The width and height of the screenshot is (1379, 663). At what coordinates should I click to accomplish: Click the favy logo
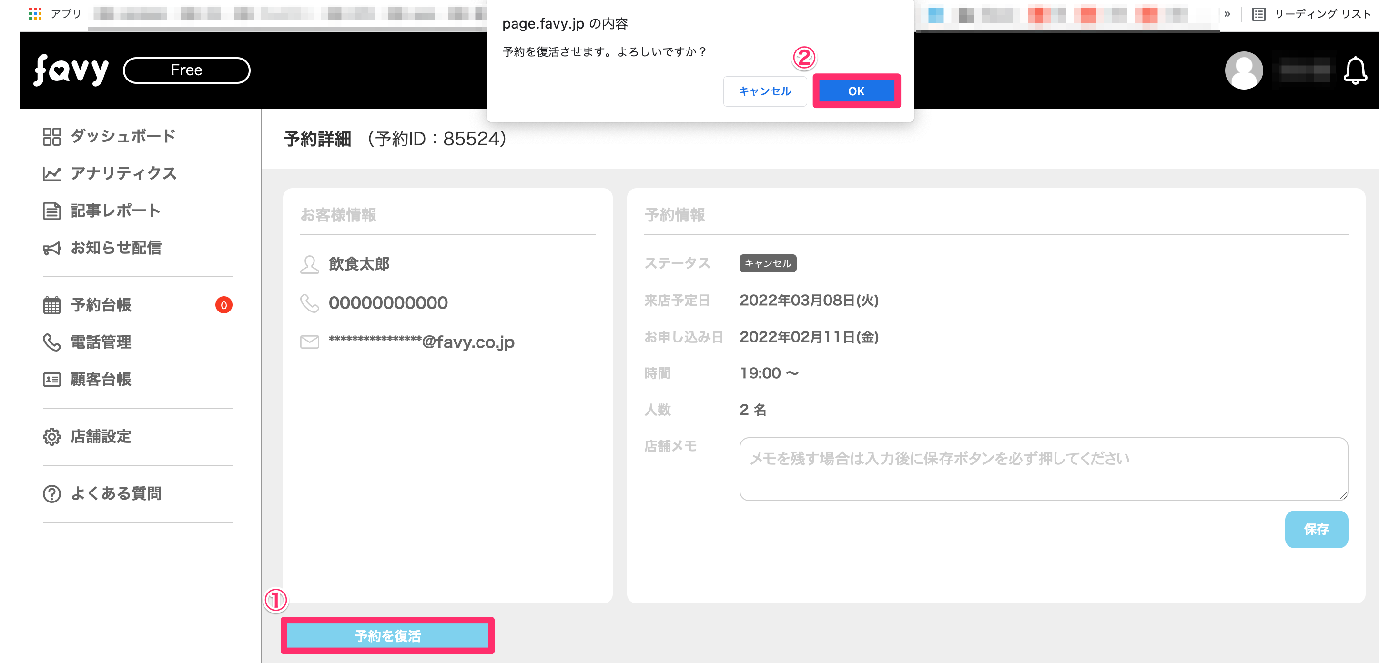71,70
